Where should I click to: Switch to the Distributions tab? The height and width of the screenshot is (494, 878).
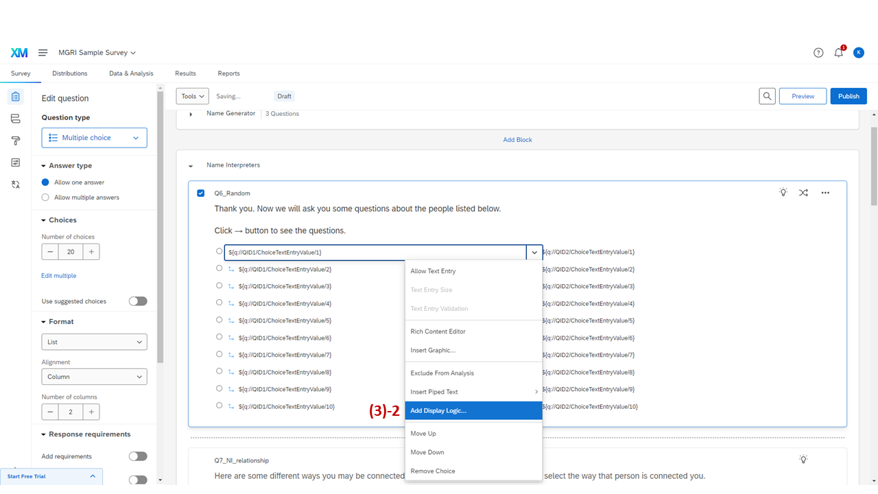tap(69, 73)
